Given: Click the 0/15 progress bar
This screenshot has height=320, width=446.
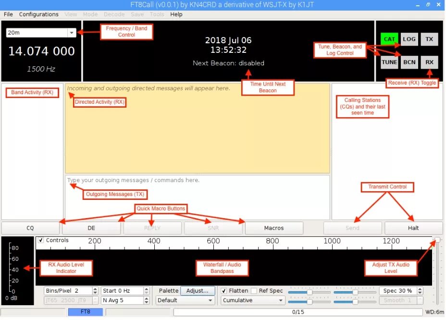Looking at the screenshot, I should click(298, 312).
